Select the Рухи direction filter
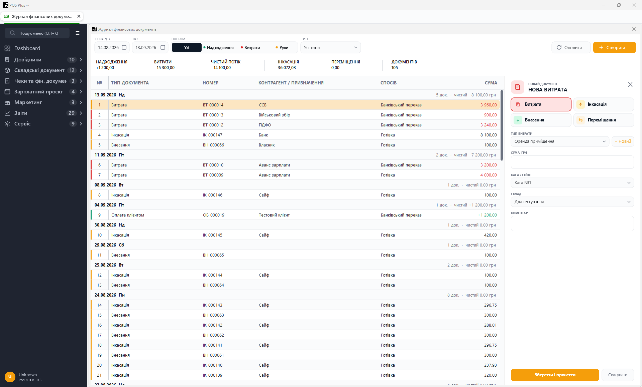The width and height of the screenshot is (642, 387). click(282, 47)
